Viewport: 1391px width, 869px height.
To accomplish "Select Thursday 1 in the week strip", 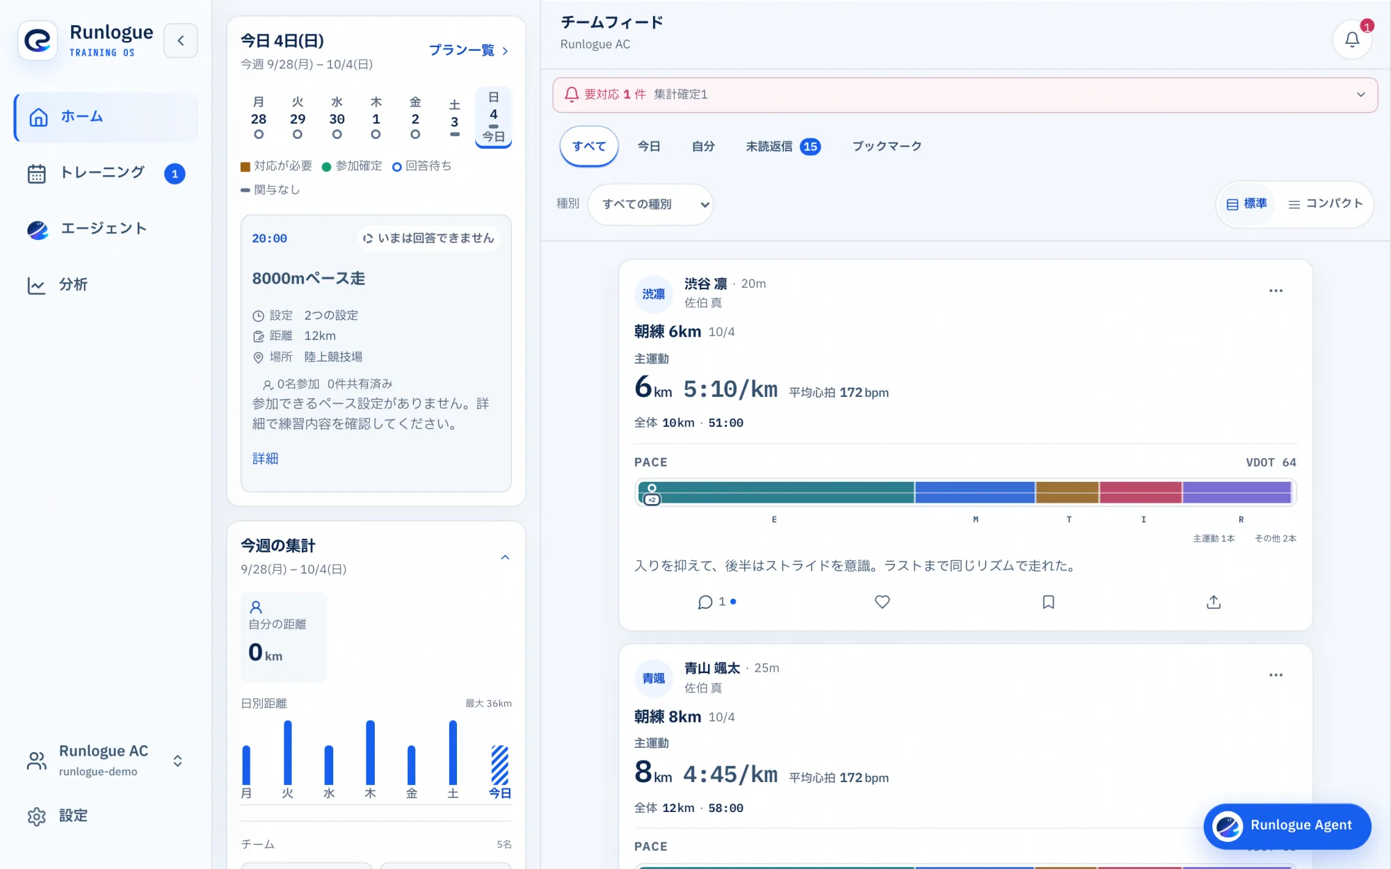I will pyautogui.click(x=376, y=117).
